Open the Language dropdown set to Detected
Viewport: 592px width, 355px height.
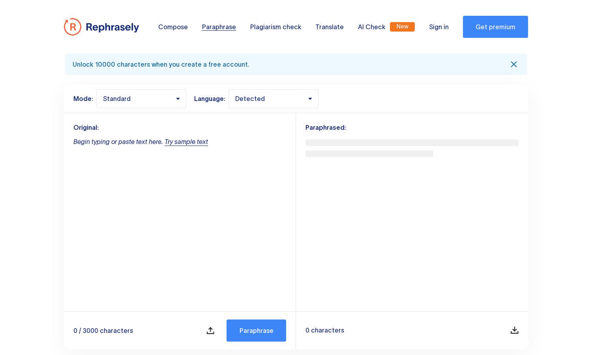click(x=274, y=99)
